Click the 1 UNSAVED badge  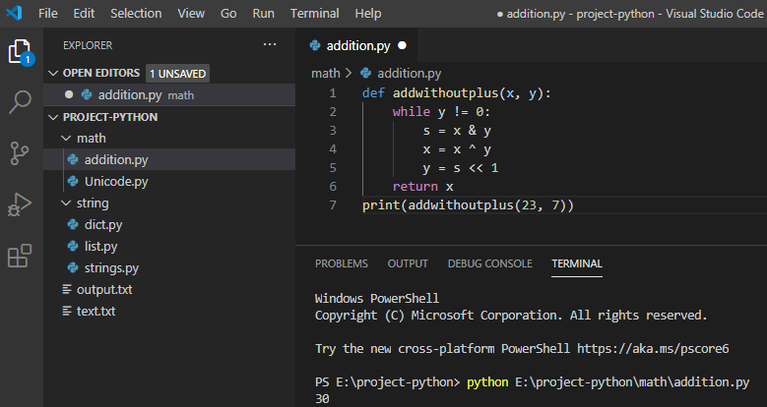click(177, 74)
